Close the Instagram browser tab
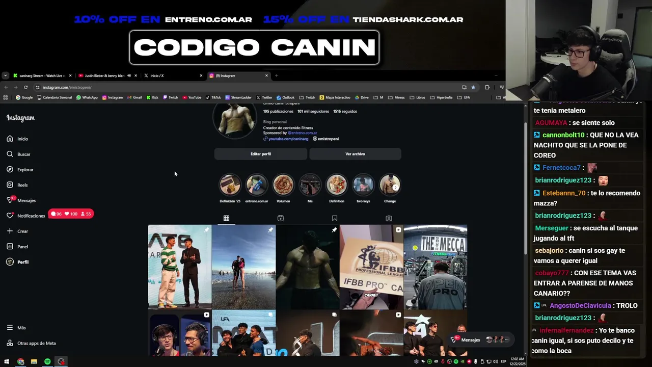This screenshot has height=367, width=652. click(266, 75)
